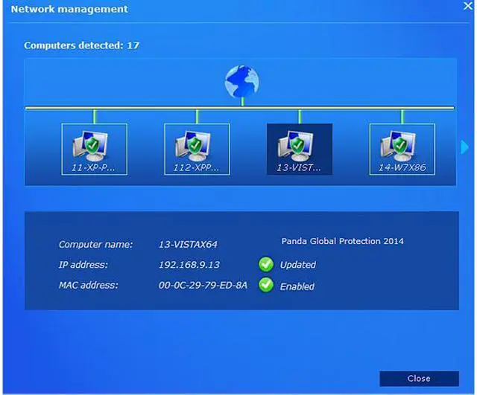Image resolution: width=477 pixels, height=395 pixels.
Task: Click the Computers detected: 17 heading
Action: coord(81,45)
